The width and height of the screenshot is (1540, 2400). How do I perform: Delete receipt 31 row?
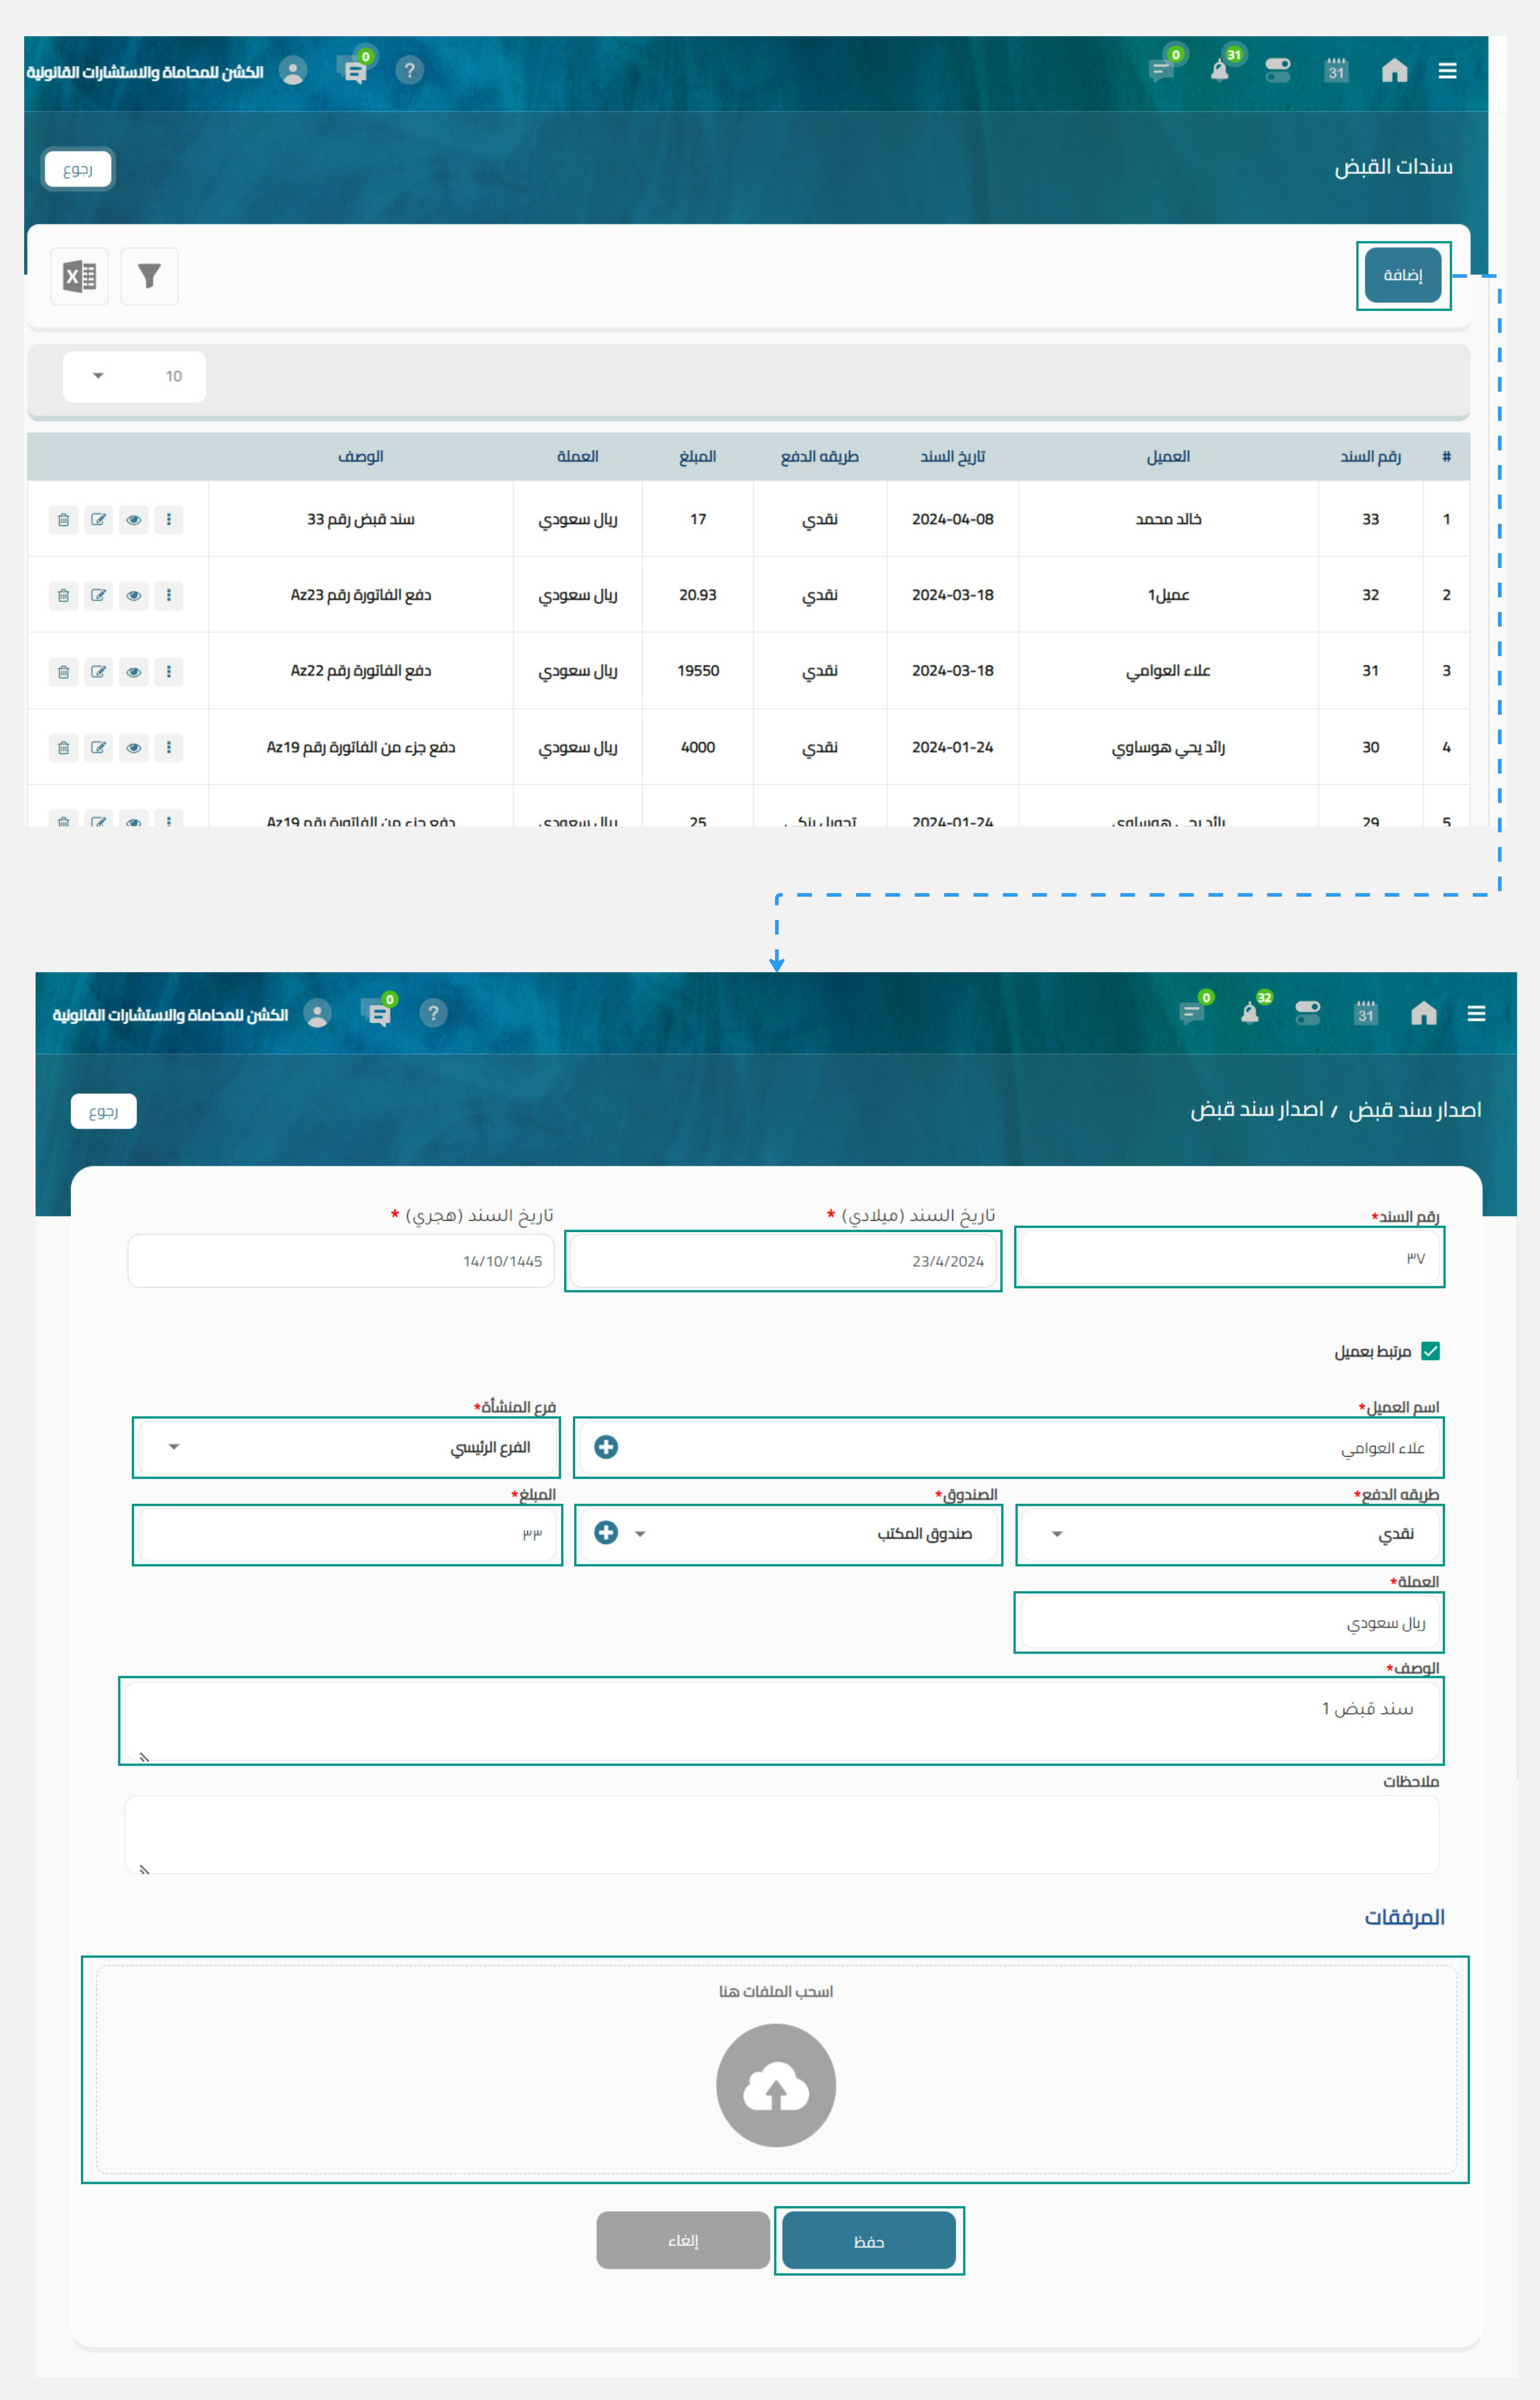click(63, 671)
